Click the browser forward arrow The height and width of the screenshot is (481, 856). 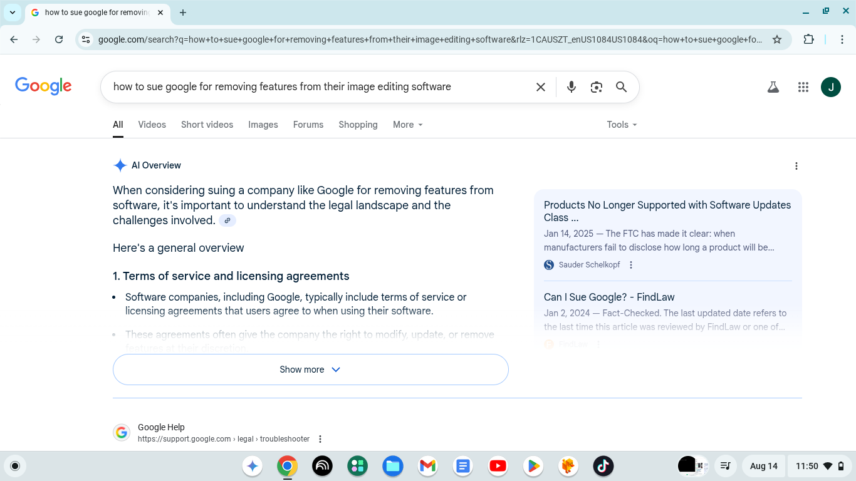pyautogui.click(x=36, y=39)
